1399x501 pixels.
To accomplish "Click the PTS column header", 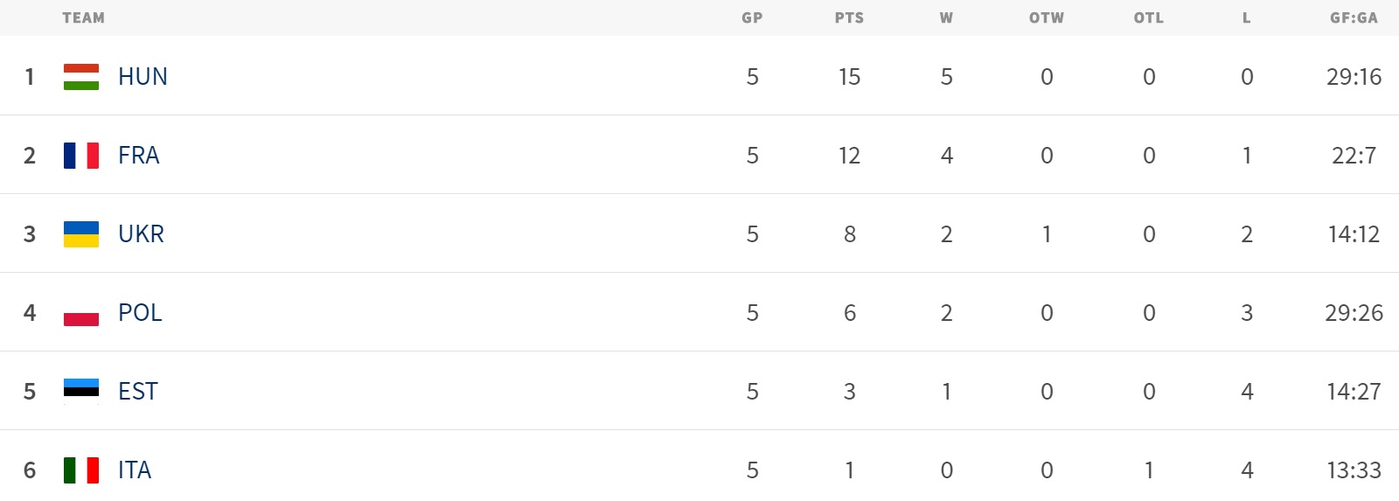I will (x=849, y=17).
